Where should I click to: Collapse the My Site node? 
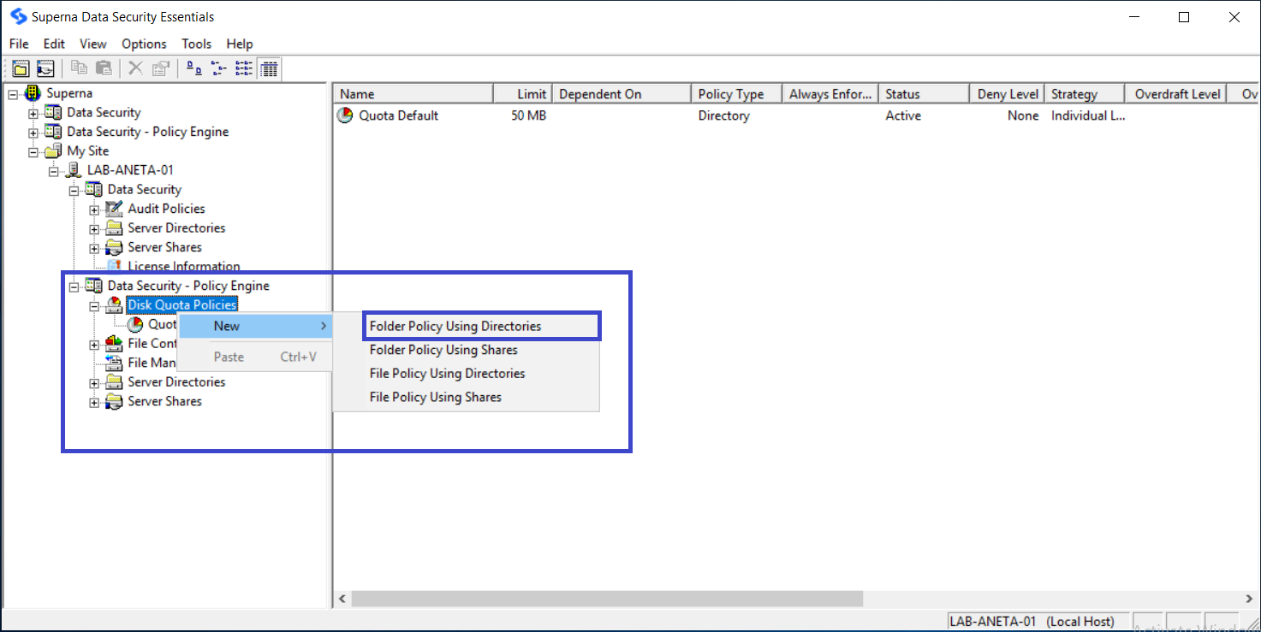(x=33, y=151)
